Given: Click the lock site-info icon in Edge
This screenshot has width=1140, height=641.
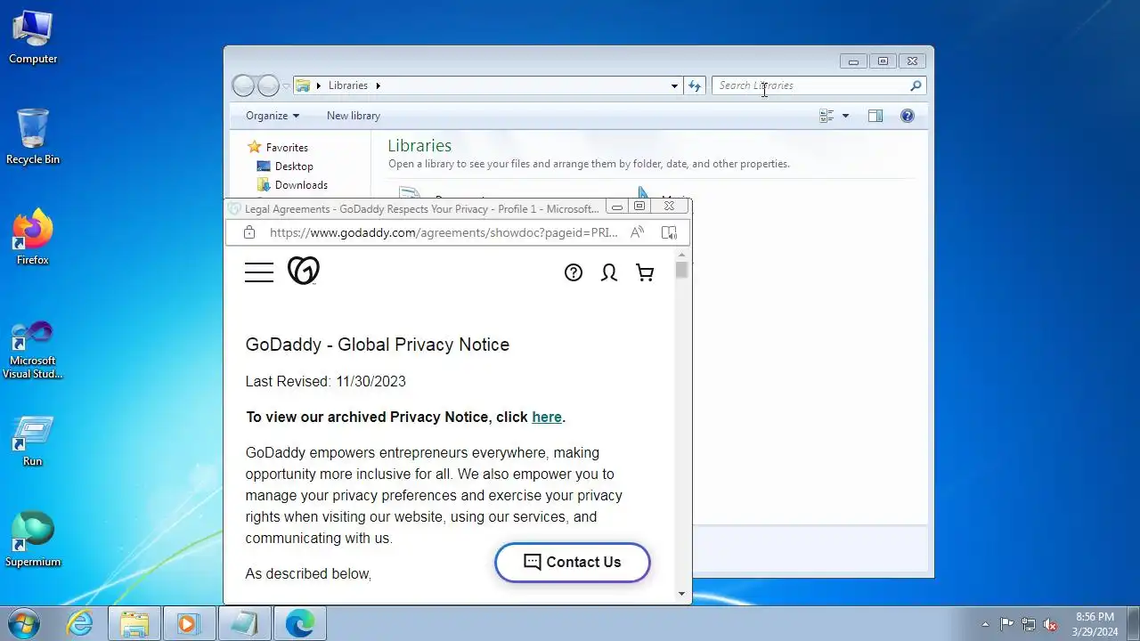Looking at the screenshot, I should 249,232.
